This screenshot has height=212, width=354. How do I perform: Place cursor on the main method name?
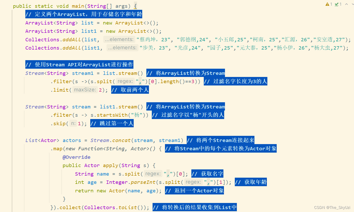pos(78,6)
